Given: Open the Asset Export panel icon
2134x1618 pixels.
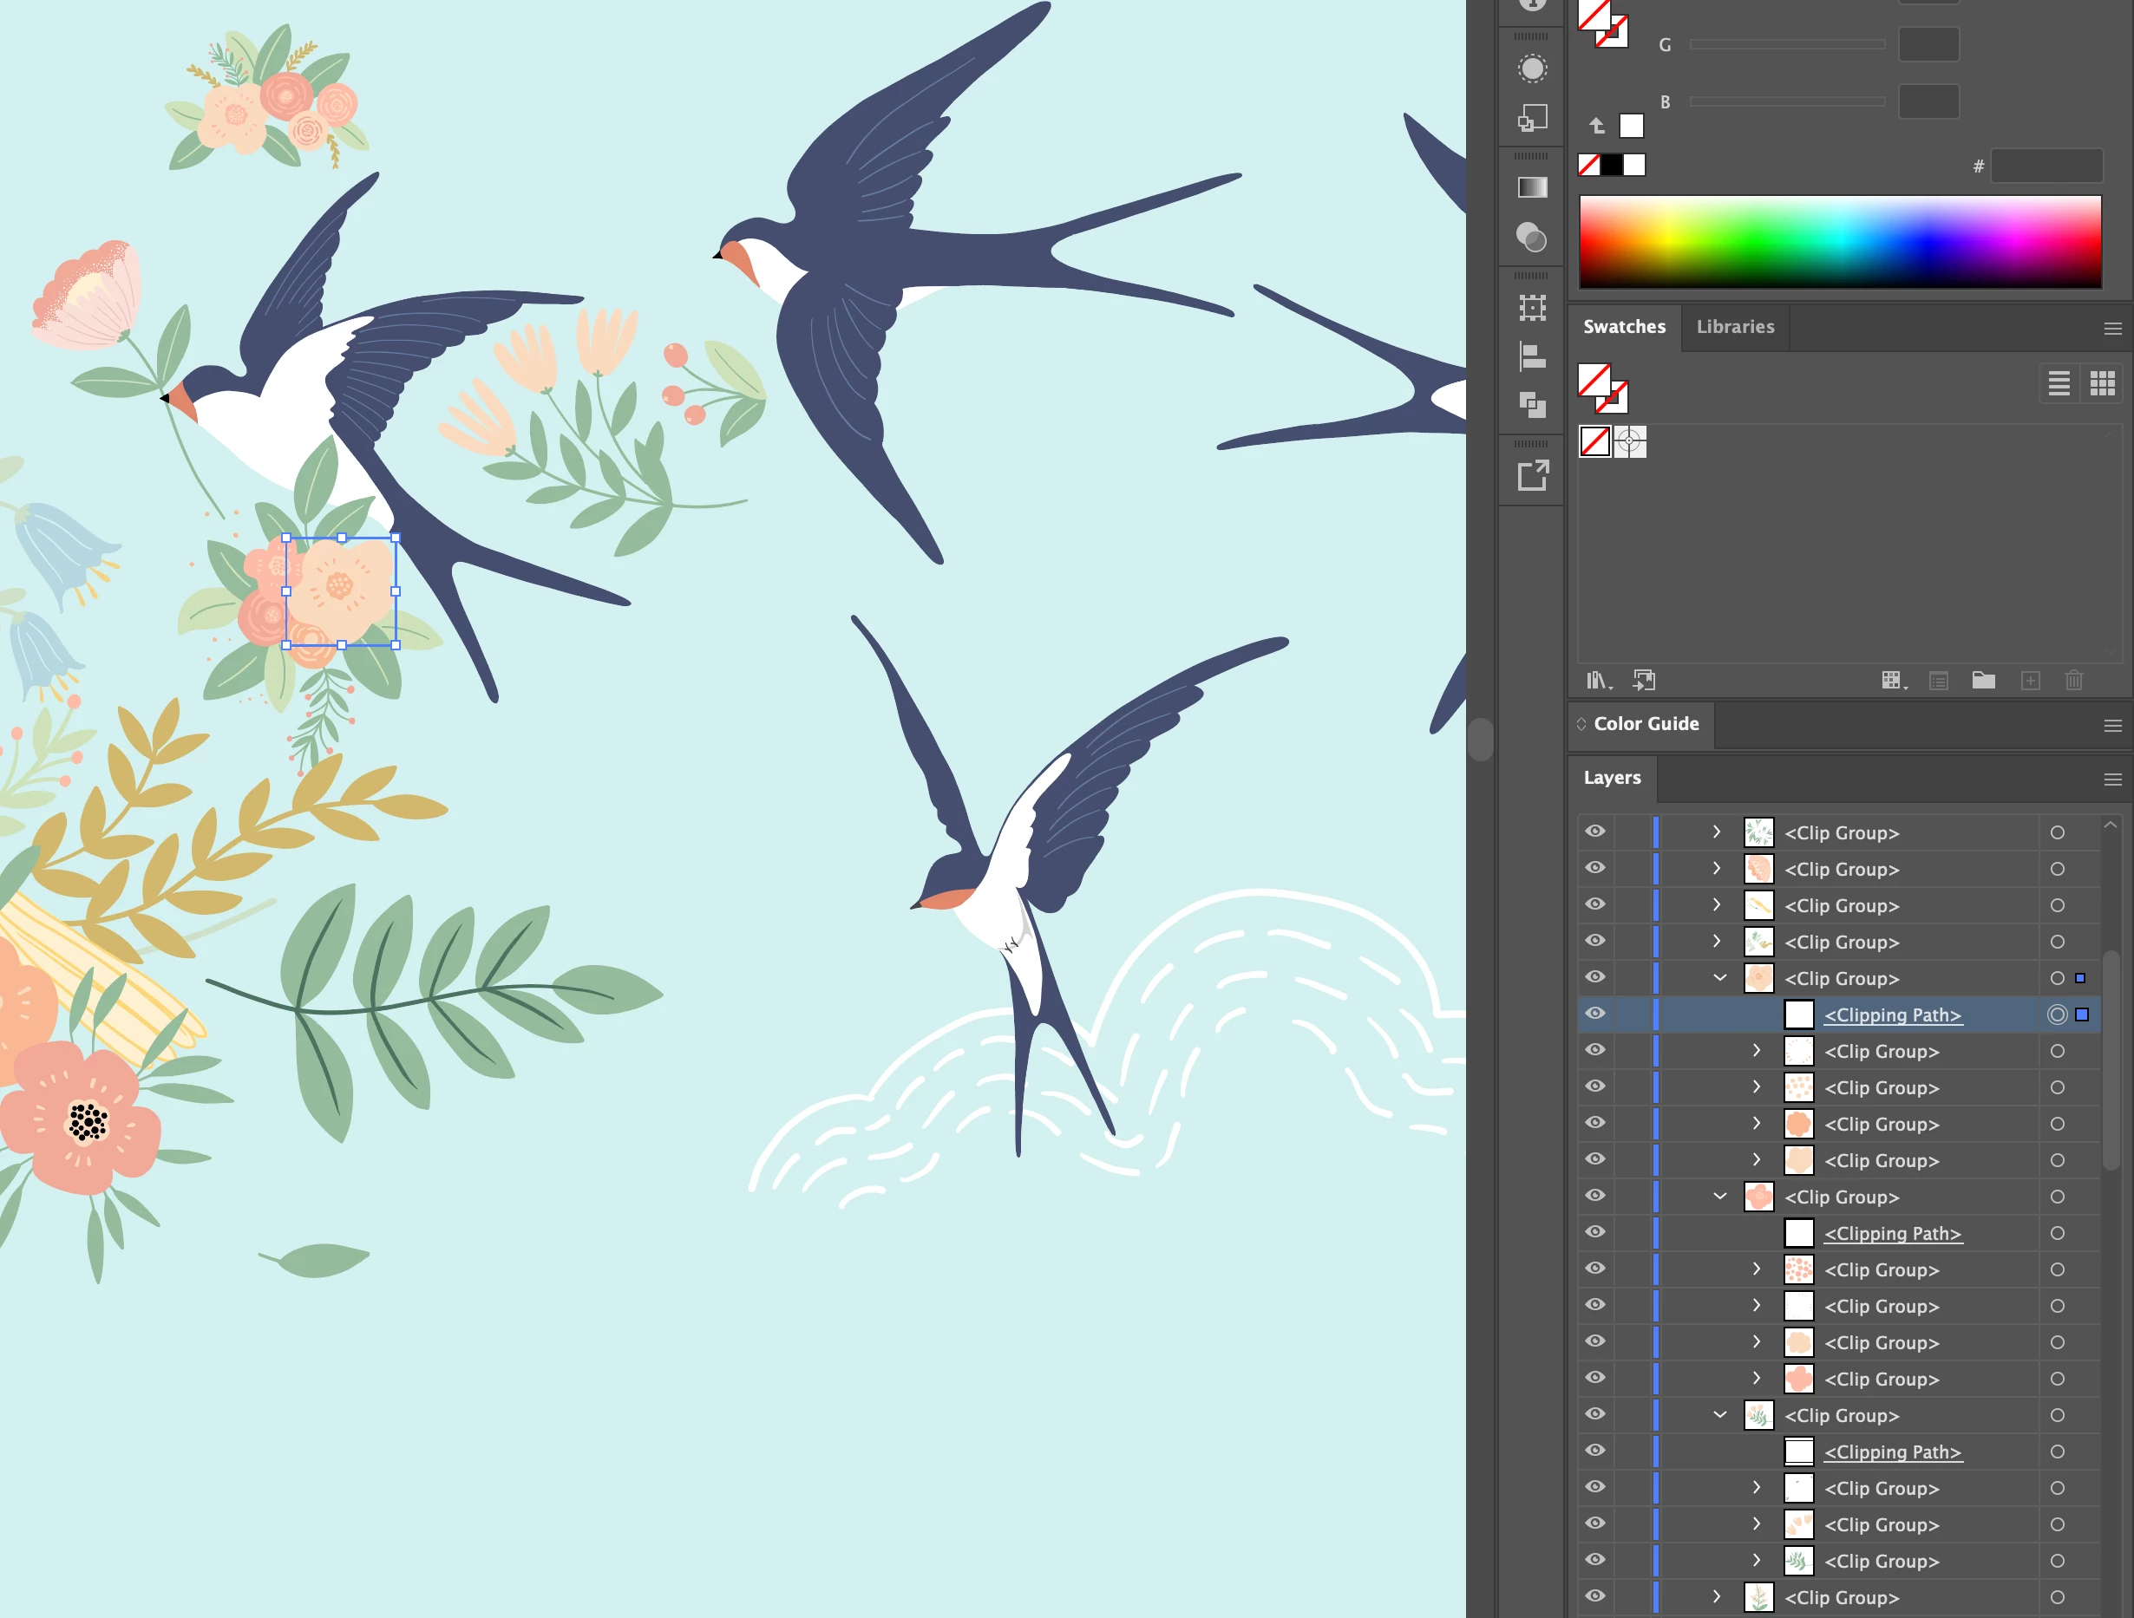Looking at the screenshot, I should 1532,475.
